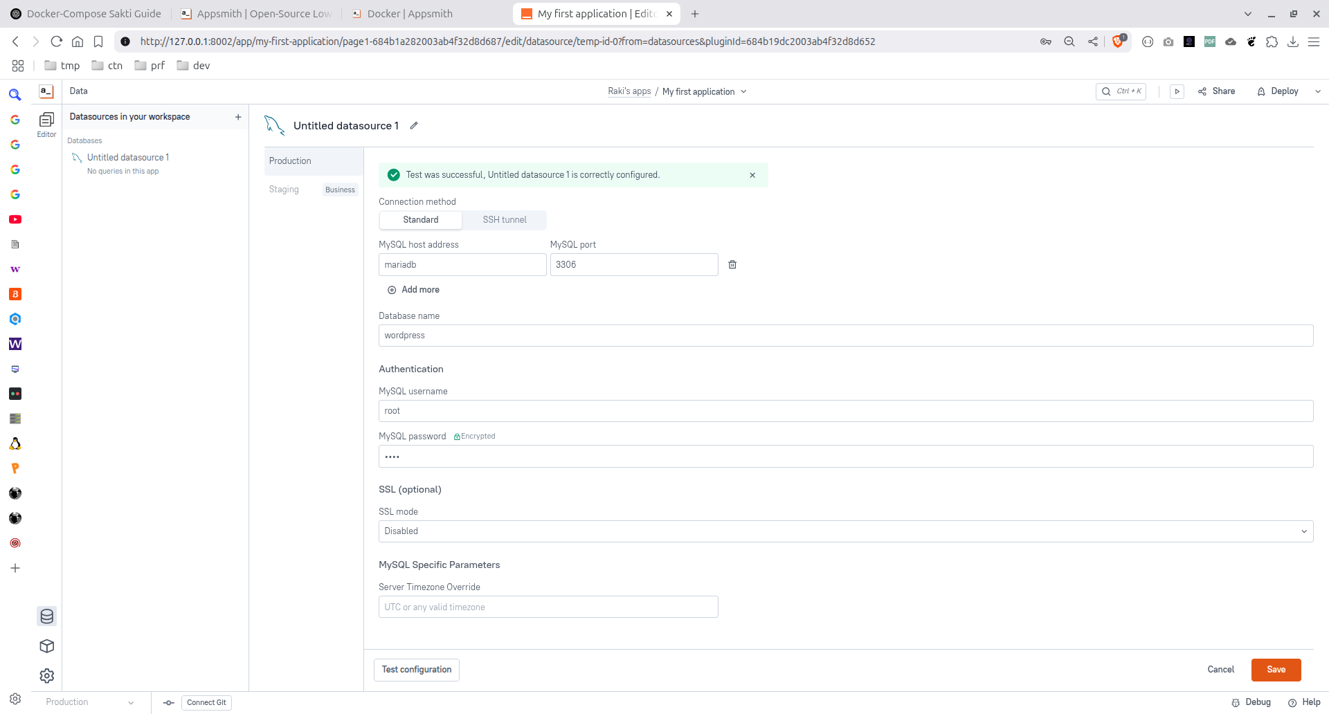Click the browser address bar URL
Viewport: 1329px width, 714px height.
point(507,42)
